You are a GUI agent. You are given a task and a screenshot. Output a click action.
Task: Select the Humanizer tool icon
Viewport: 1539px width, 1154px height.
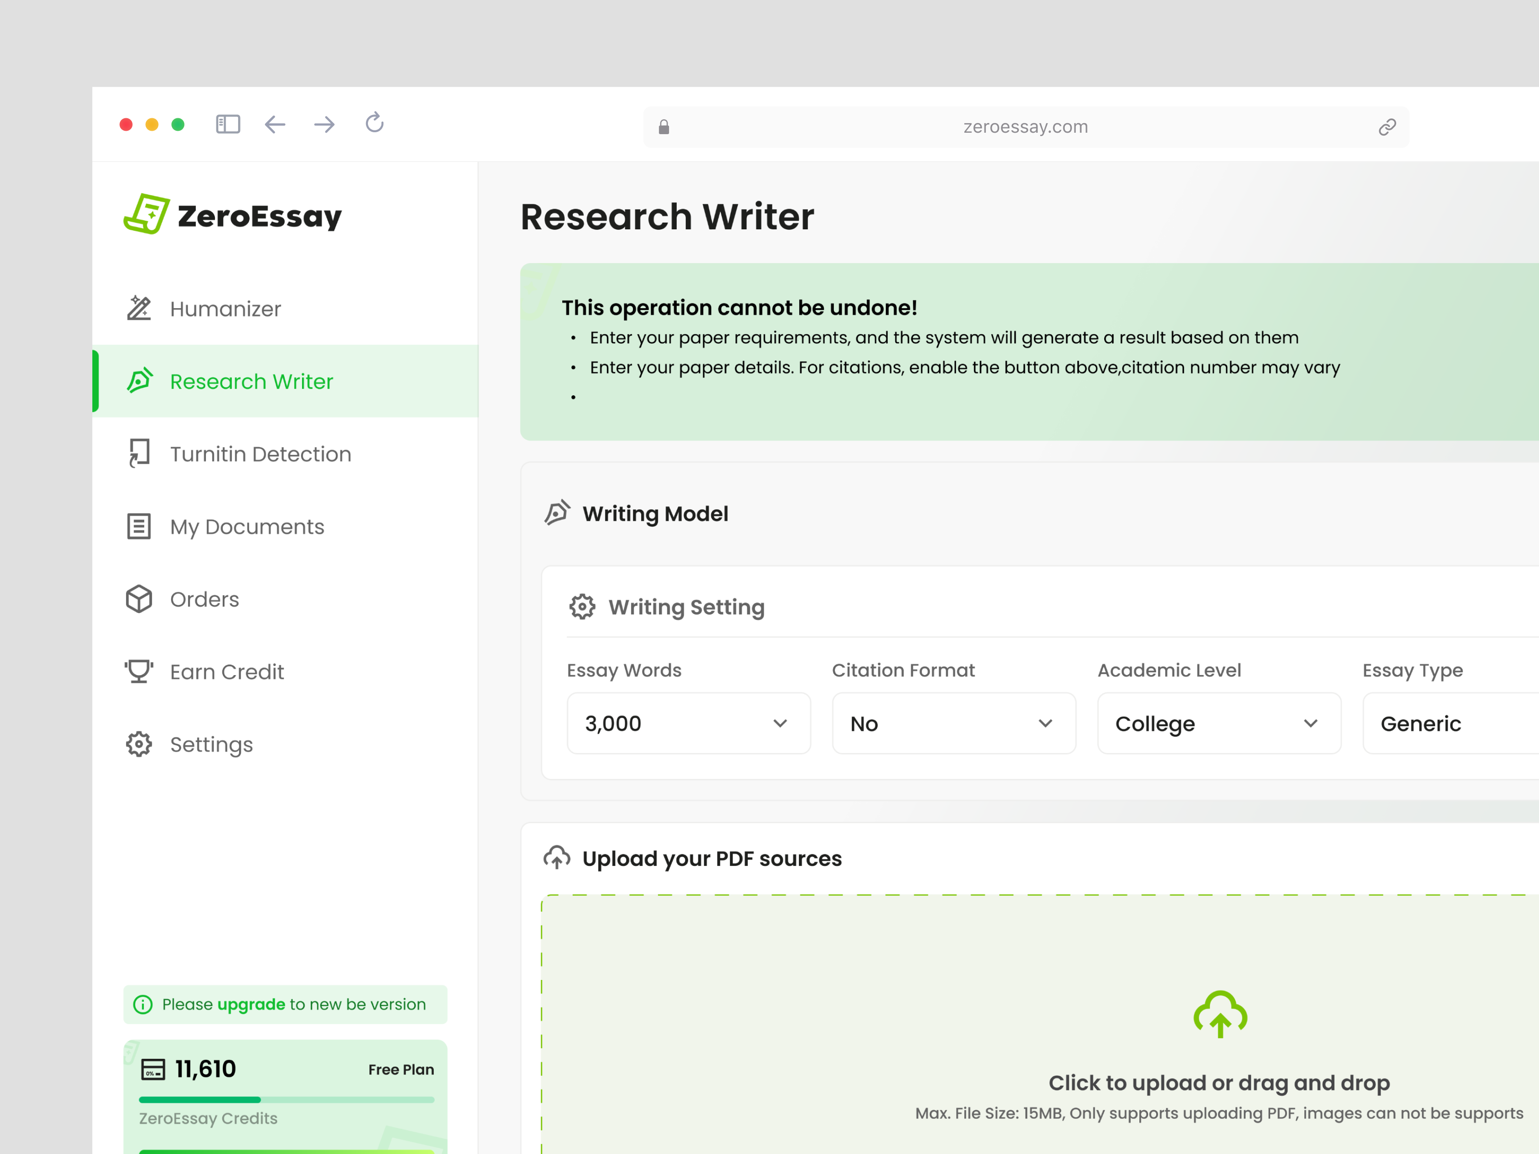tap(139, 308)
